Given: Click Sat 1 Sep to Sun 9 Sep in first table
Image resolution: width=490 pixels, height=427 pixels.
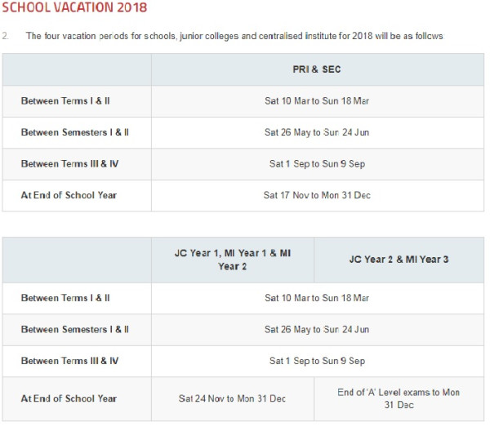Looking at the screenshot, I should click(317, 164).
